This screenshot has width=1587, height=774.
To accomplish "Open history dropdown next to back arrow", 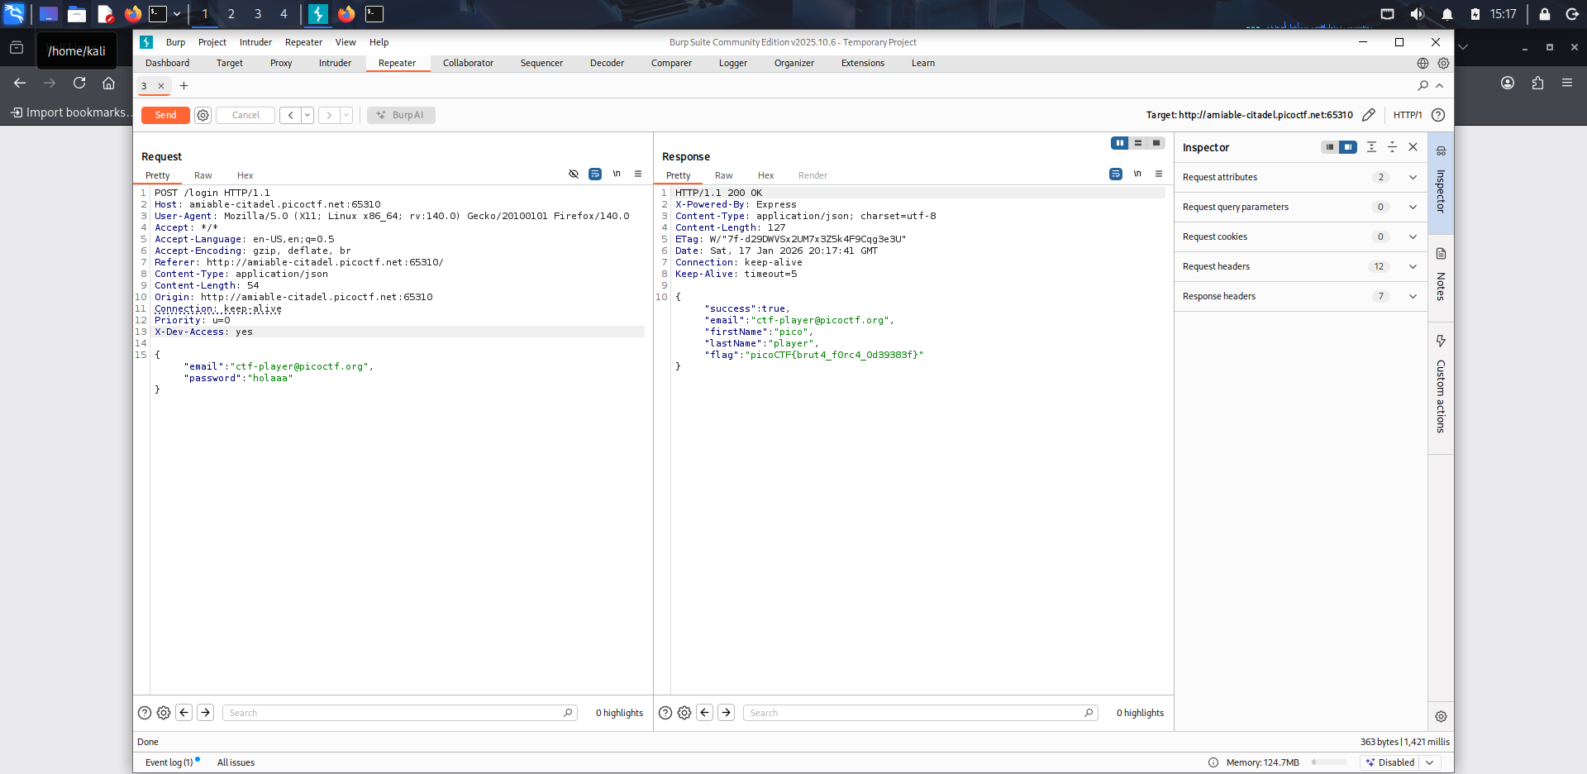I will click(x=307, y=115).
